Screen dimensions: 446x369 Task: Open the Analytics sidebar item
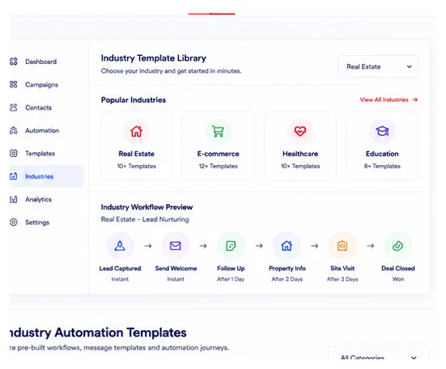(38, 200)
